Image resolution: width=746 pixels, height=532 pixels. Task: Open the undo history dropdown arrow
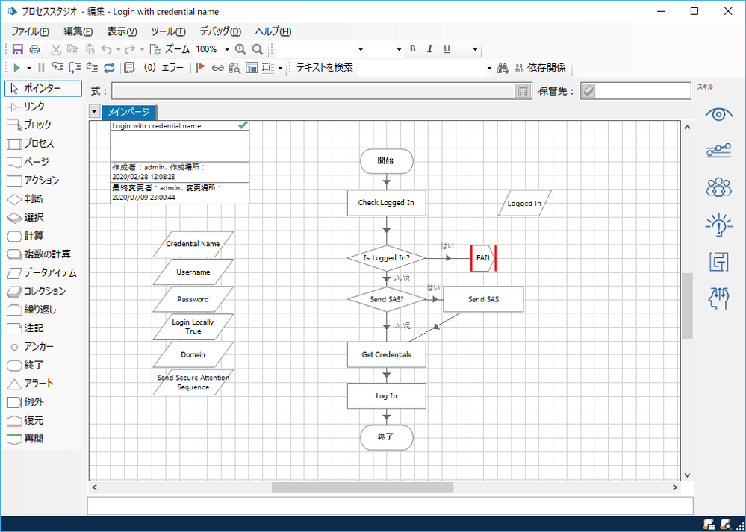[x=118, y=49]
